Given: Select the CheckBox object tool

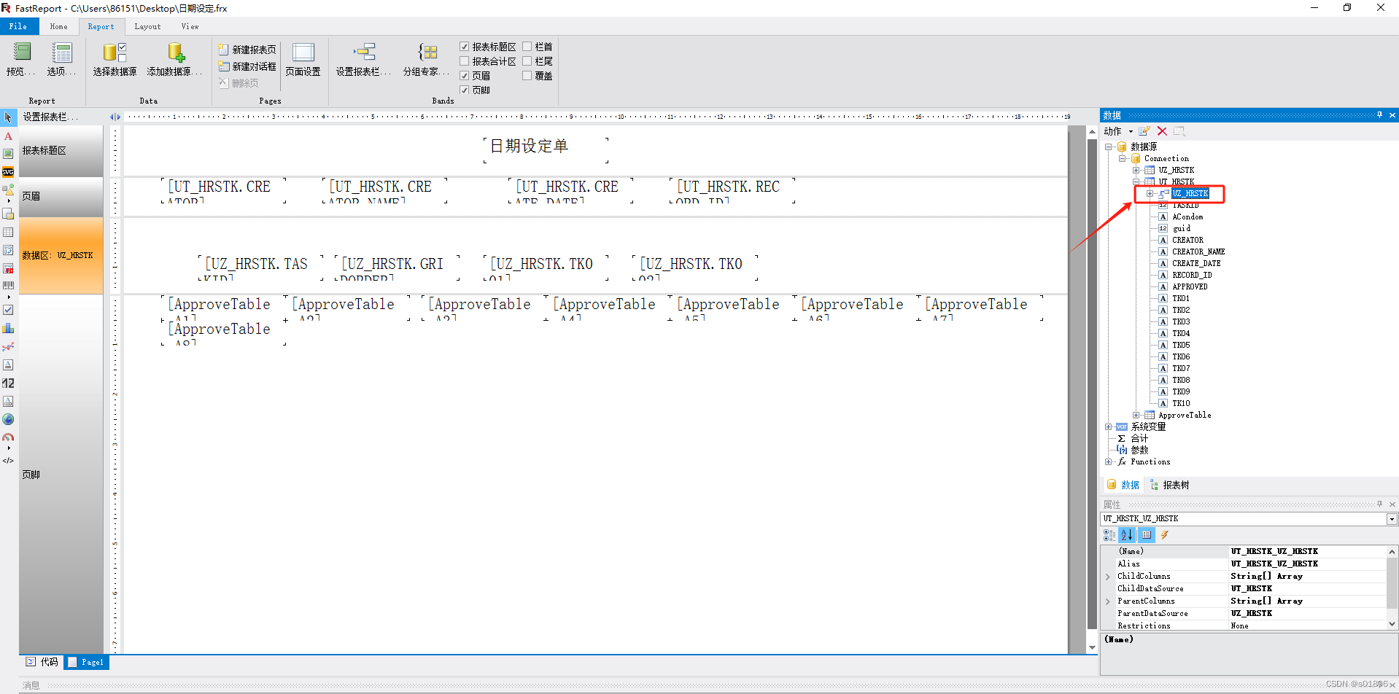Looking at the screenshot, I should pyautogui.click(x=8, y=310).
